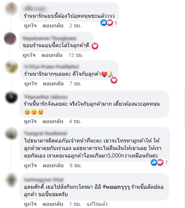This screenshot has height=208, width=185.
Task: Click the heart reaction icon beside count 7
Action: click(x=160, y=162)
